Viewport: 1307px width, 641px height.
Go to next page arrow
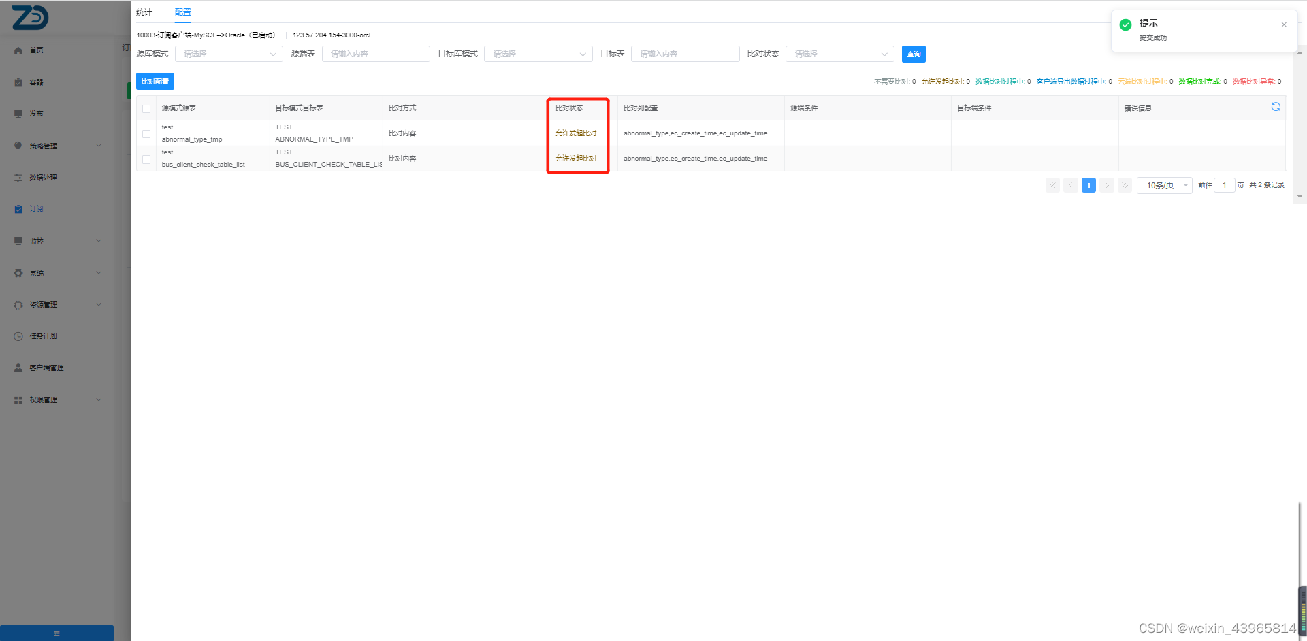click(x=1107, y=185)
